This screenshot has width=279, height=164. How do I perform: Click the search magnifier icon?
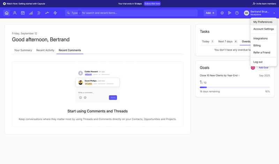[68, 13]
